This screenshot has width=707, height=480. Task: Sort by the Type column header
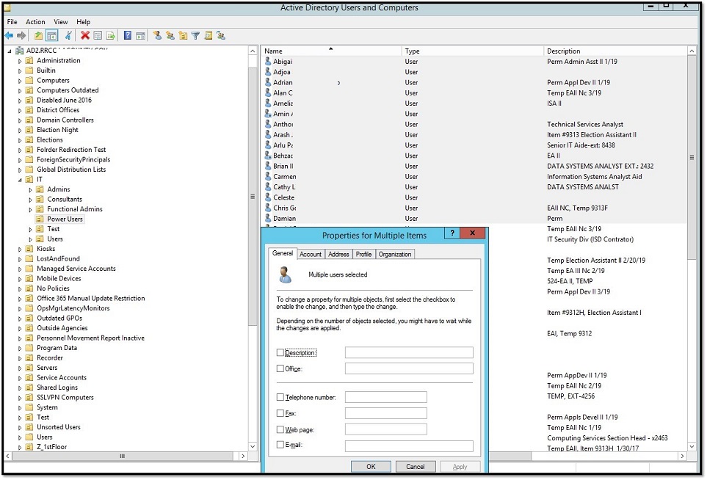click(x=473, y=51)
